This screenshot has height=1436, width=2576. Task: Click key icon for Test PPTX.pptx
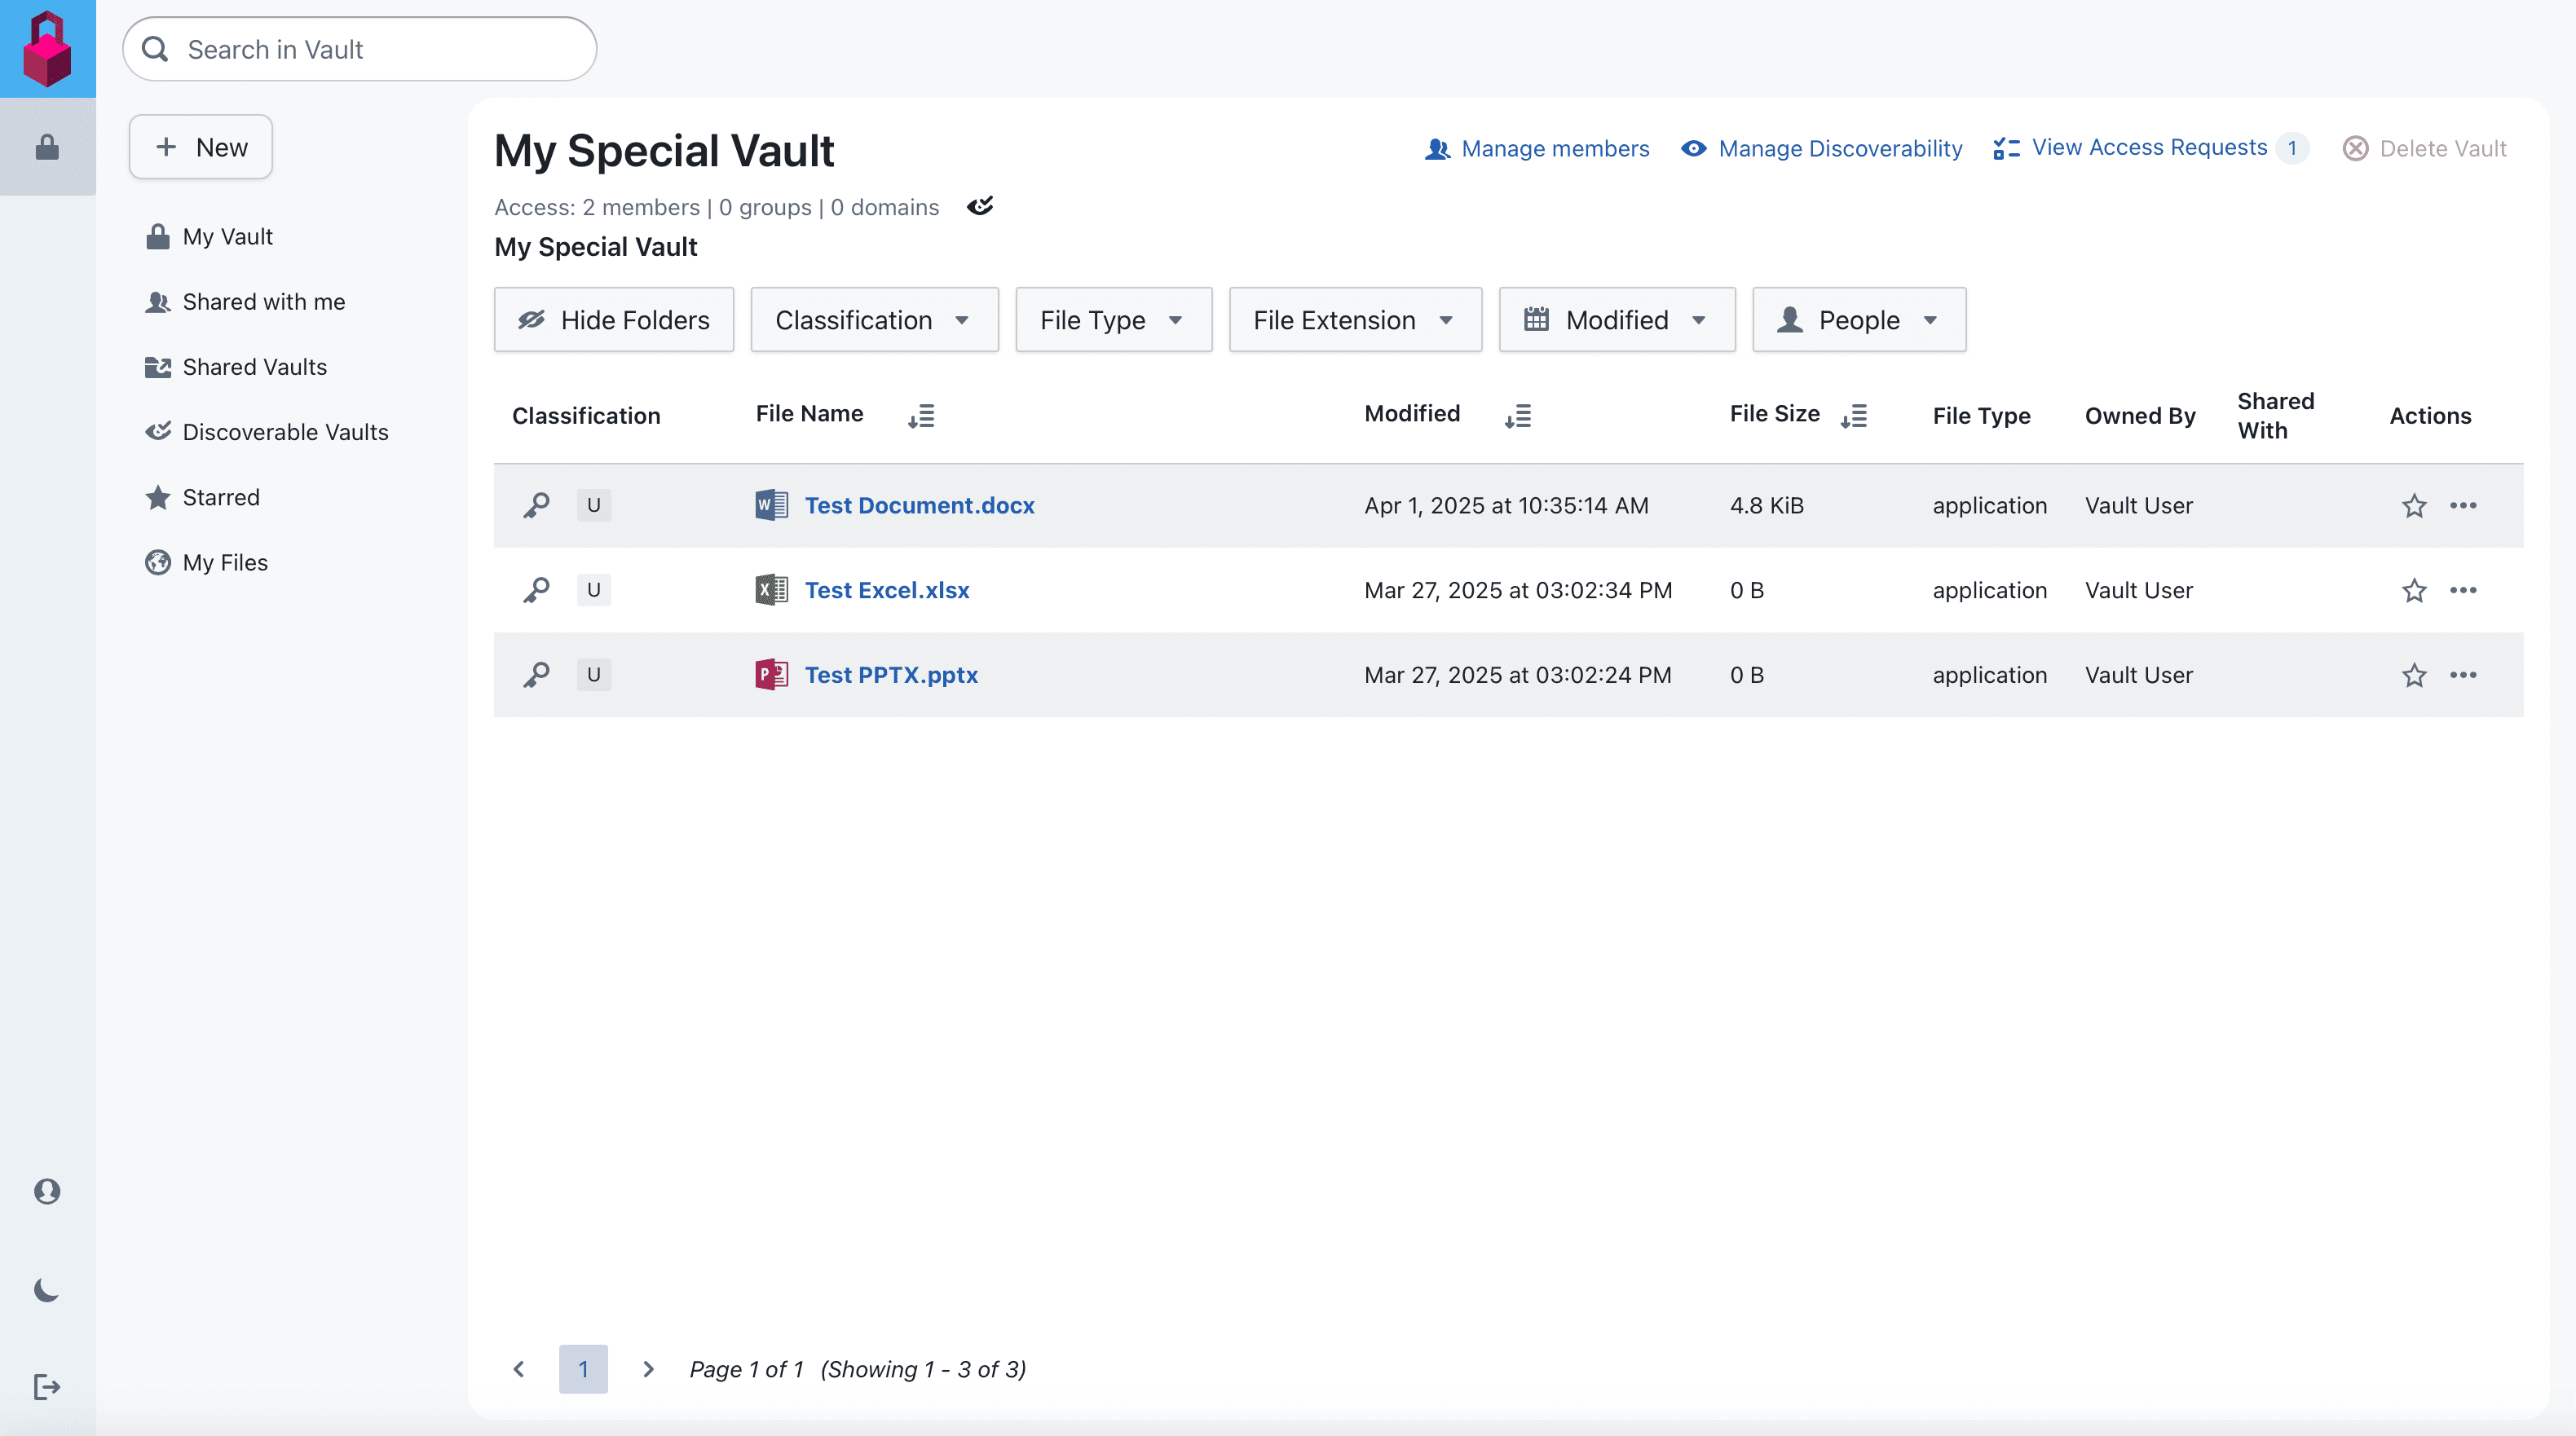click(536, 675)
